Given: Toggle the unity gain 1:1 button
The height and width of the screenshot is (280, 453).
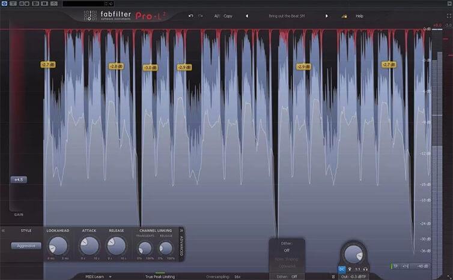Looking at the screenshot, I should pos(357,269).
